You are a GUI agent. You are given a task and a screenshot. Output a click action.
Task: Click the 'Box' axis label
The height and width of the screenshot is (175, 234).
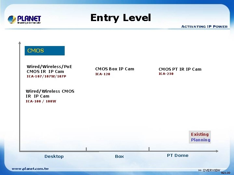click(119, 157)
